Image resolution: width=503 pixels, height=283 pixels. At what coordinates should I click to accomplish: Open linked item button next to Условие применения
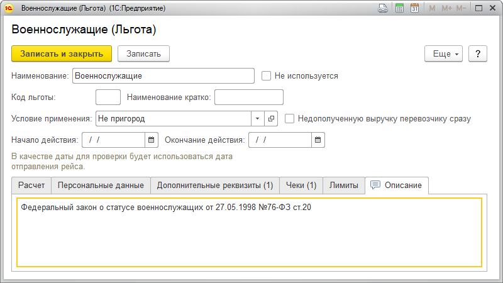(x=272, y=118)
